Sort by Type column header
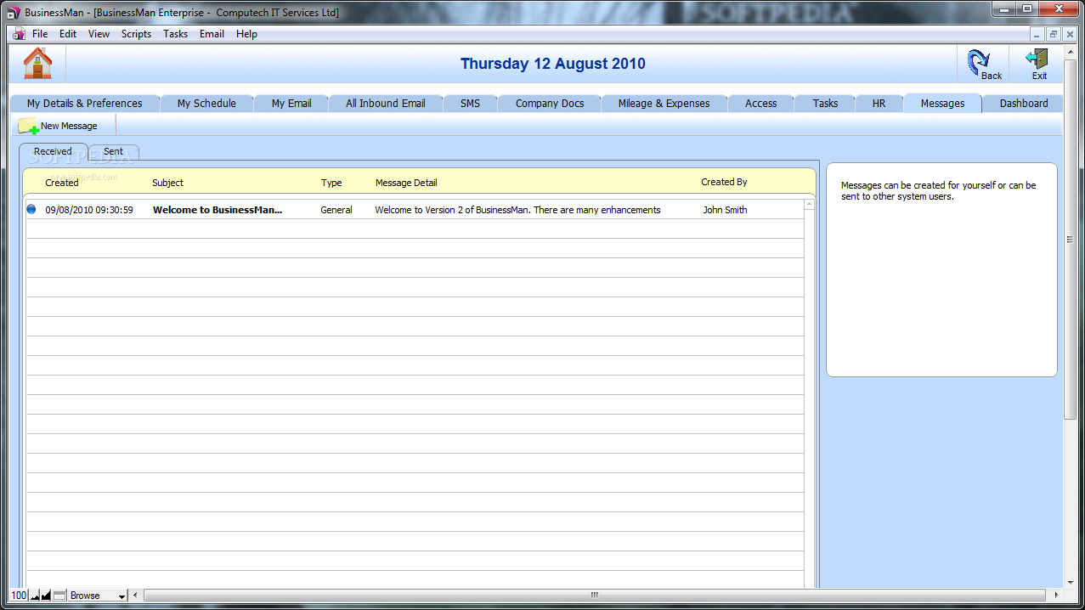This screenshot has height=610, width=1085. (331, 183)
